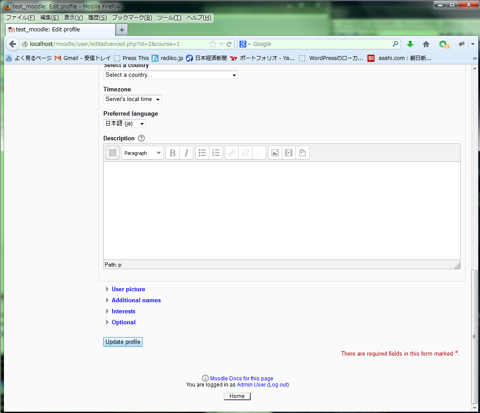480x413 pixels.
Task: Show more bookmarks chevron
Action: [475, 58]
